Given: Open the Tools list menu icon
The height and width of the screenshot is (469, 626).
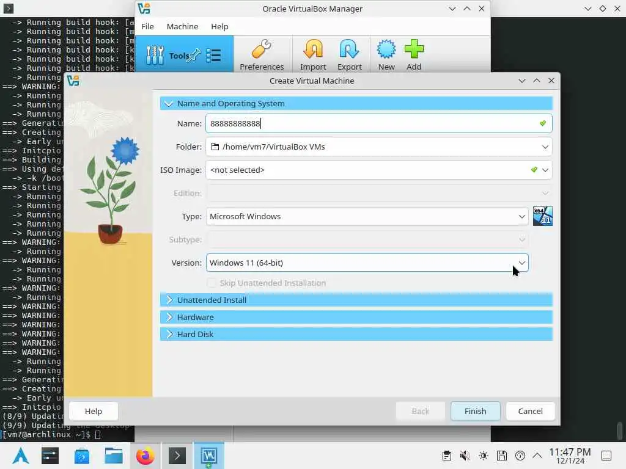Looking at the screenshot, I should [213, 56].
